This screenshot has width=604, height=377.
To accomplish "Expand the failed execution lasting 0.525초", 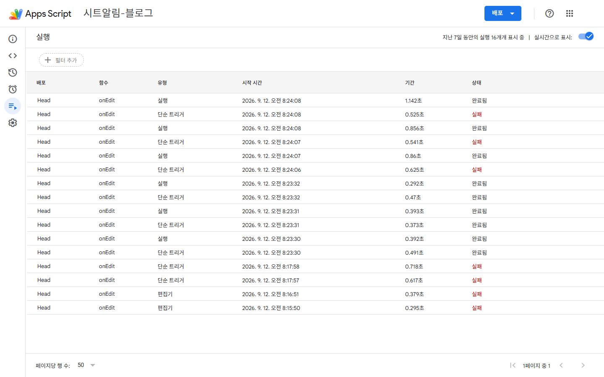I will [x=315, y=114].
